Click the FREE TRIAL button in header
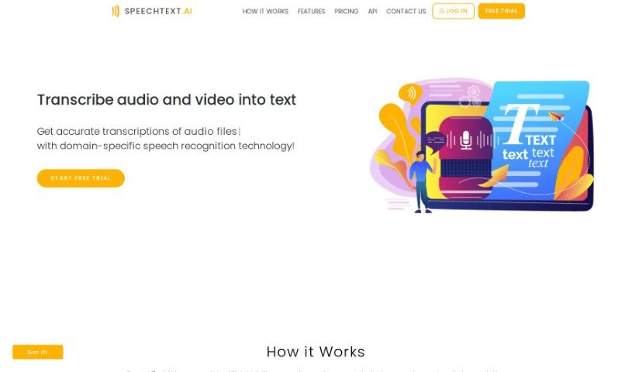The height and width of the screenshot is (372, 632). click(x=502, y=11)
